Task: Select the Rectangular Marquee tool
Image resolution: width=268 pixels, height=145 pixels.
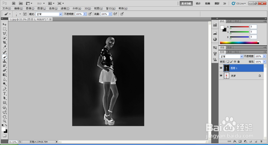Action: pos(5,29)
